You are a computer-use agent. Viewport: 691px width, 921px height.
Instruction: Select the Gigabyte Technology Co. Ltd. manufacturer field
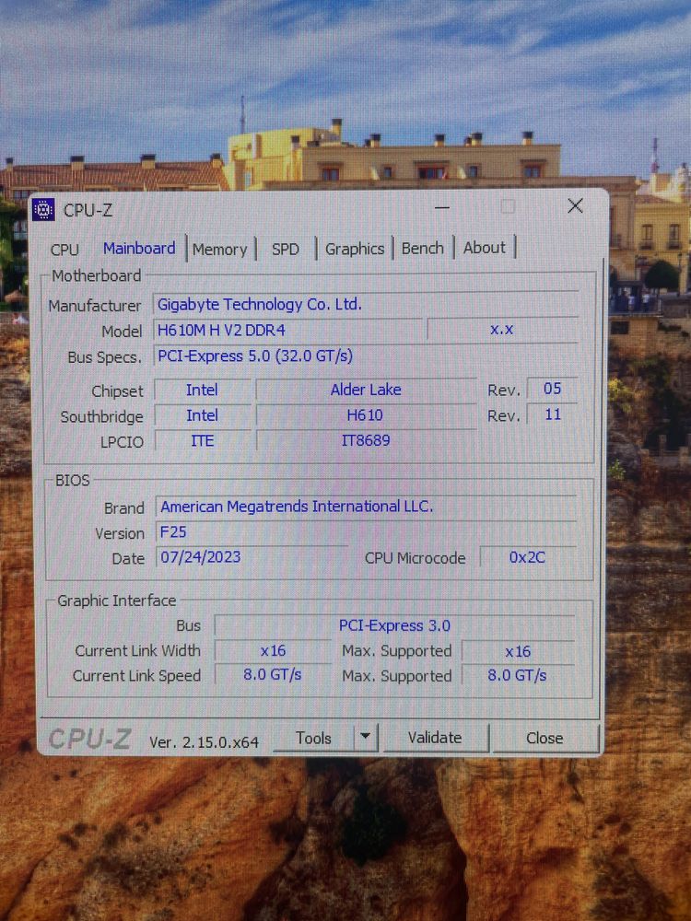tap(366, 304)
